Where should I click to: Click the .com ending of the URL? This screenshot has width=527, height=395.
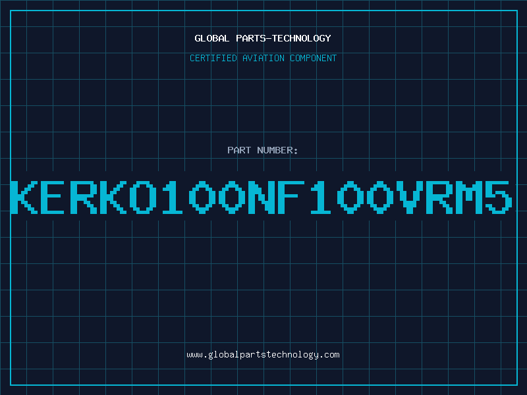[329, 355]
